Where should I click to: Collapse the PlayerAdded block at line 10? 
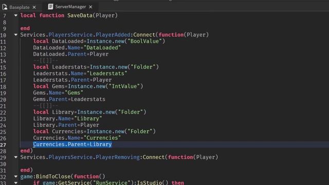pyautogui.click(x=16, y=34)
